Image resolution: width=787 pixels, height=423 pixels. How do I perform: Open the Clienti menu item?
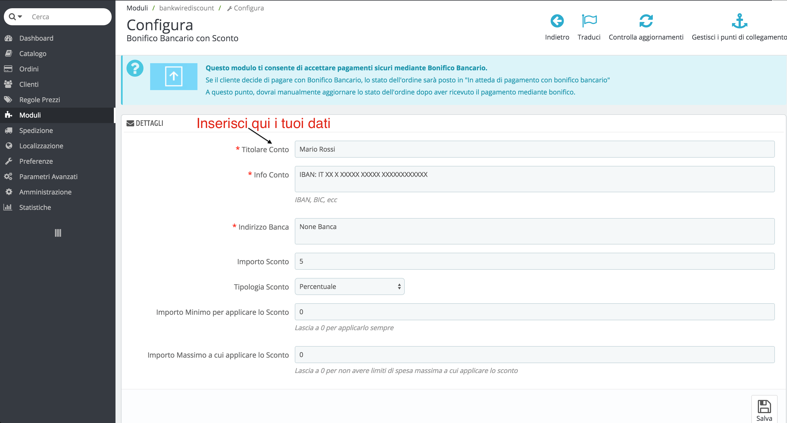(x=57, y=84)
